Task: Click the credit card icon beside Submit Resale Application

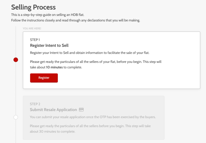Action: pos(82,110)
